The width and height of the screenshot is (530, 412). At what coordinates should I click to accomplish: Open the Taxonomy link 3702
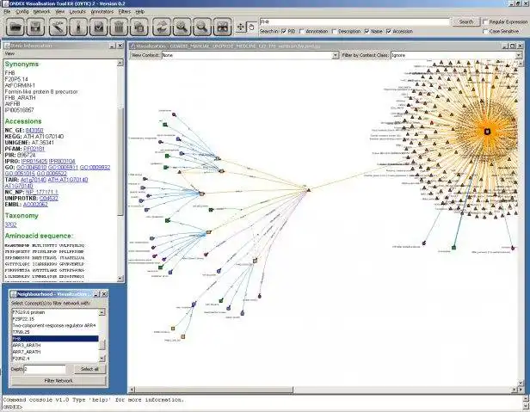pos(10,224)
